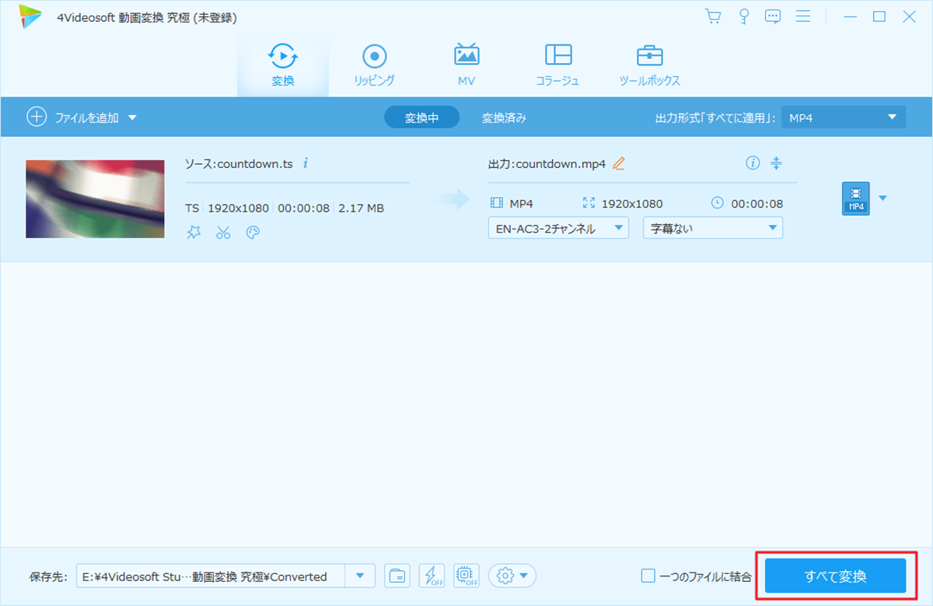This screenshot has width=933, height=606.
Task: Click the pencil icon to rename the output file
Action: coord(618,163)
